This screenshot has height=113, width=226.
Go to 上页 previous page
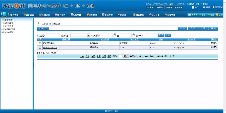click(x=99, y=57)
